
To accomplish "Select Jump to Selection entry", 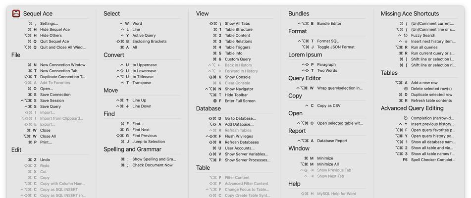I will coord(149,142).
